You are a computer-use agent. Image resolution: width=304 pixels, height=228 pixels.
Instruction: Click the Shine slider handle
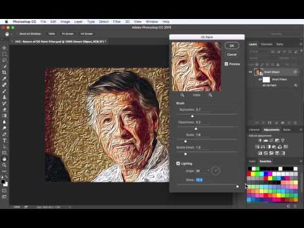[x=237, y=186]
